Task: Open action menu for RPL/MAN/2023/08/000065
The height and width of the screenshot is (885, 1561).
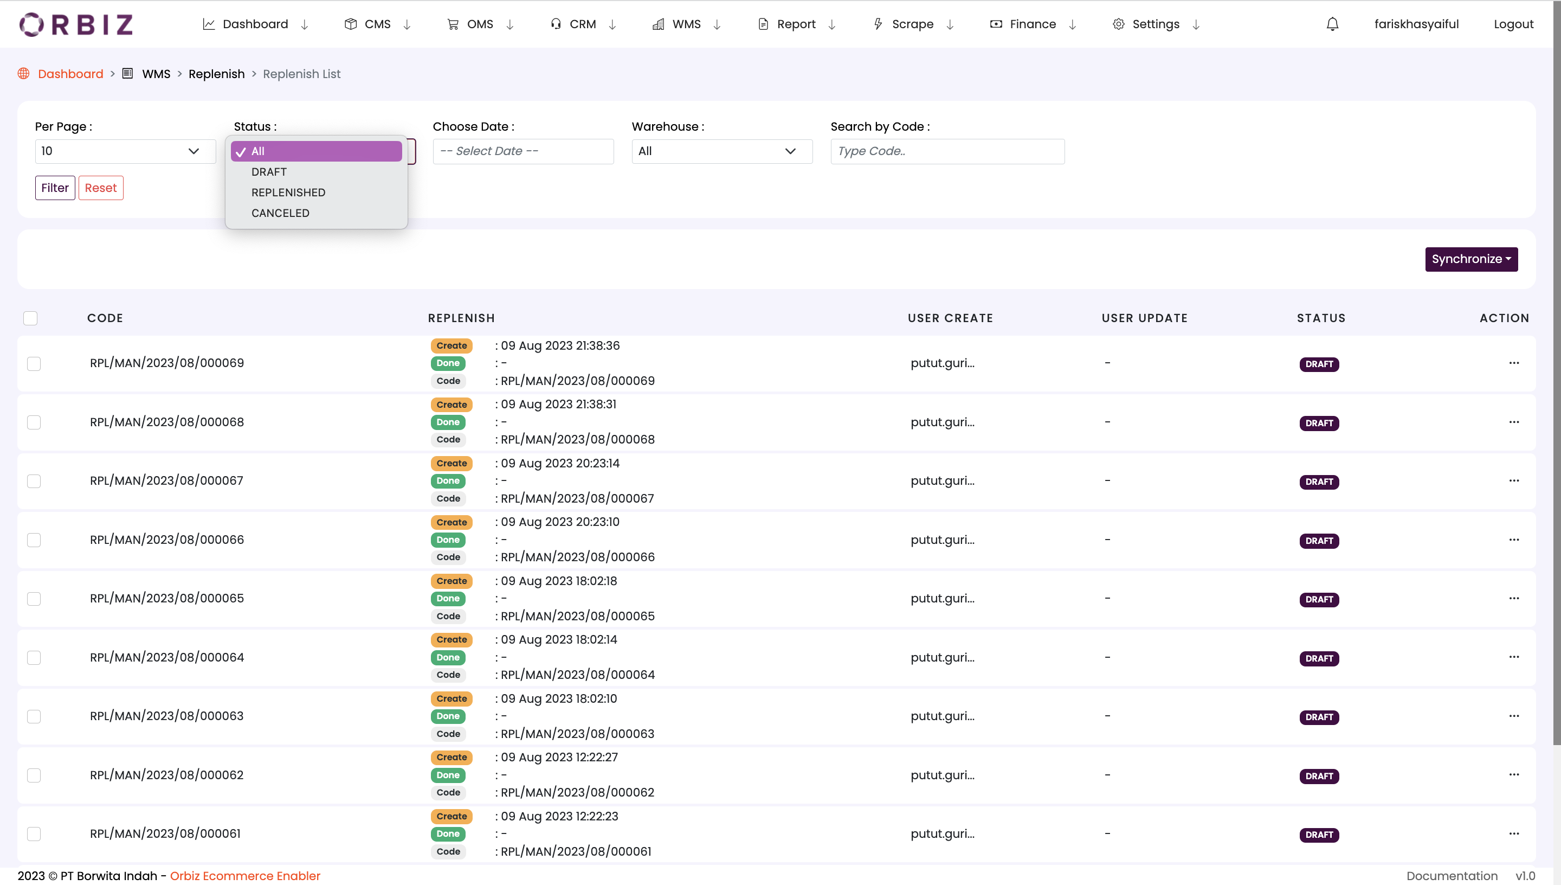Action: (x=1514, y=598)
